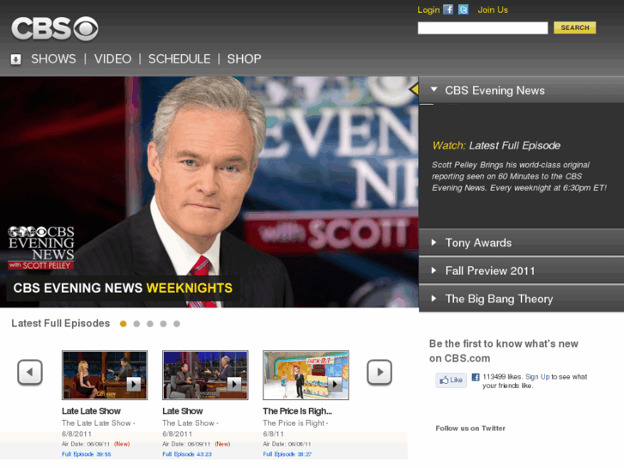
Task: Open The Price Is Righ... title link
Action: 297,411
